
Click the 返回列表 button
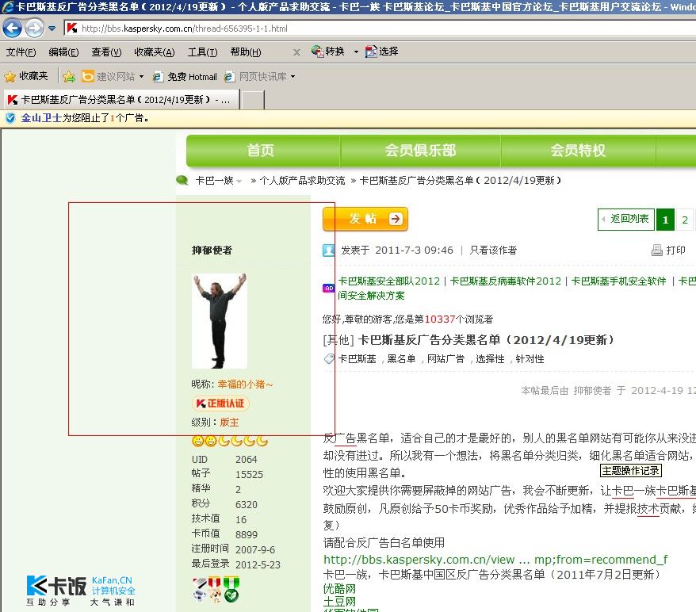(626, 220)
